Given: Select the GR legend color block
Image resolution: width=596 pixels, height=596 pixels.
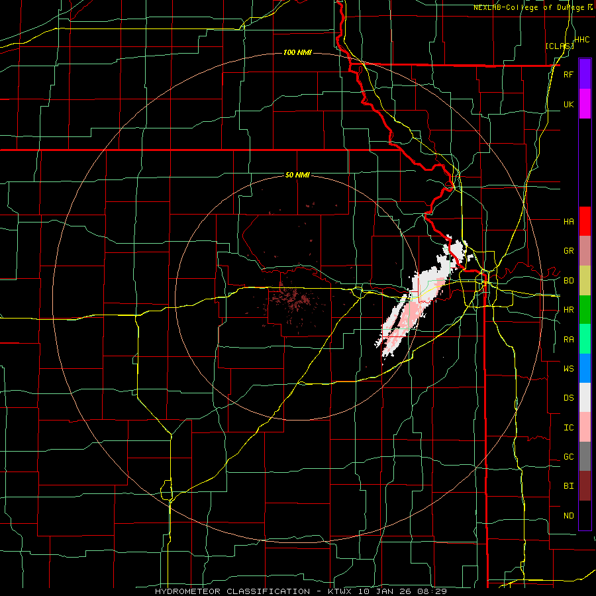Looking at the screenshot, I should pos(585,251).
